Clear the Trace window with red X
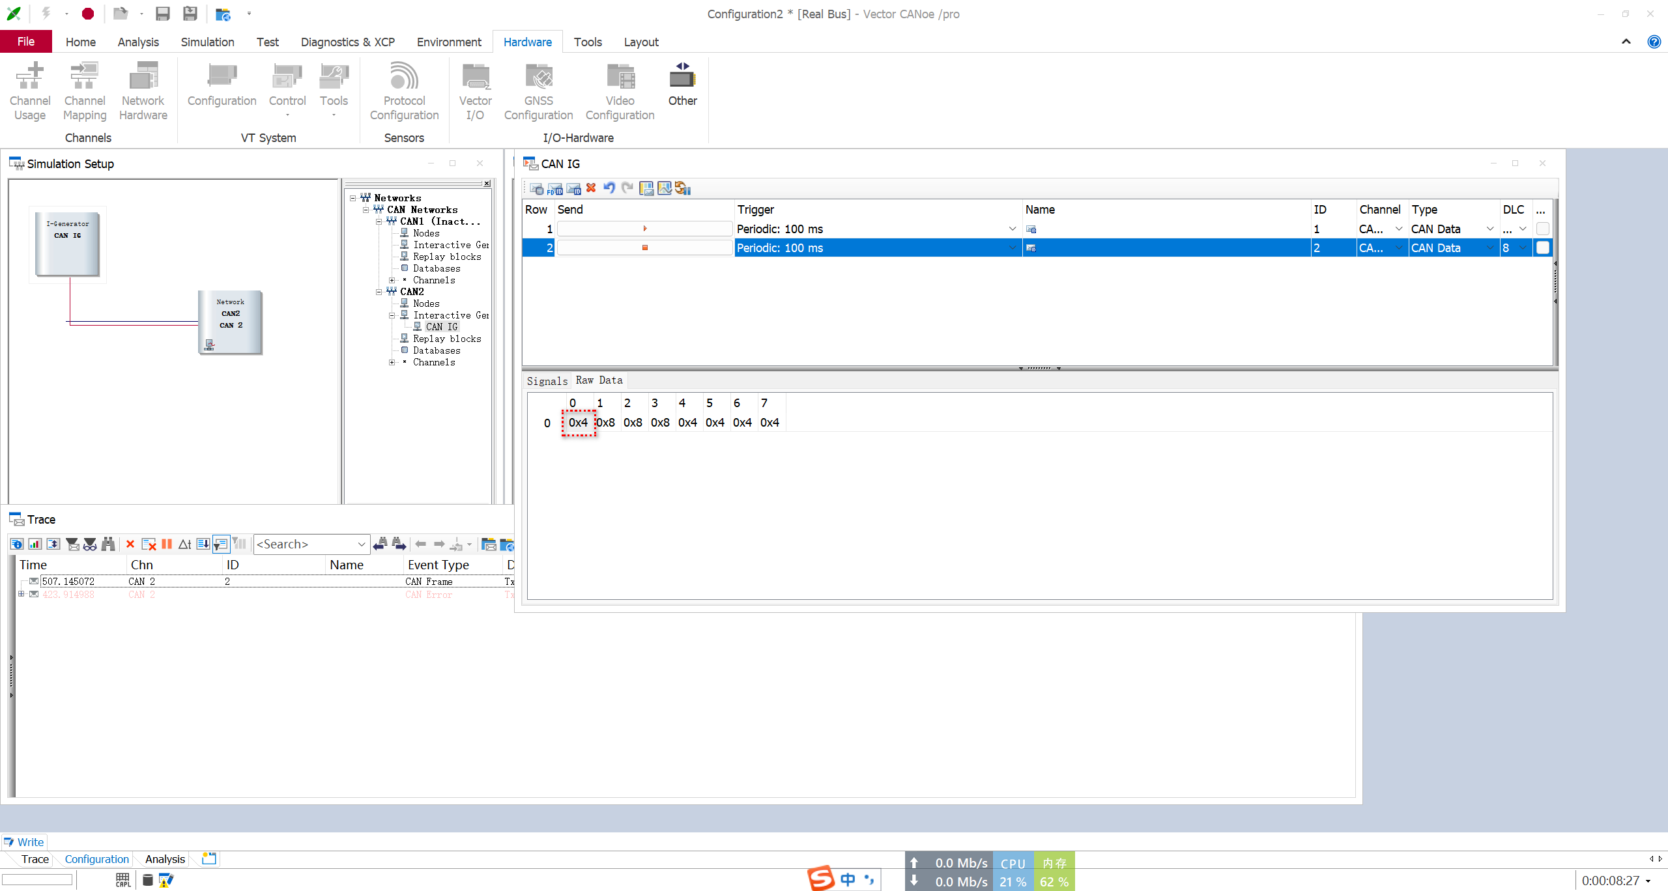The image size is (1668, 891). pyautogui.click(x=130, y=544)
